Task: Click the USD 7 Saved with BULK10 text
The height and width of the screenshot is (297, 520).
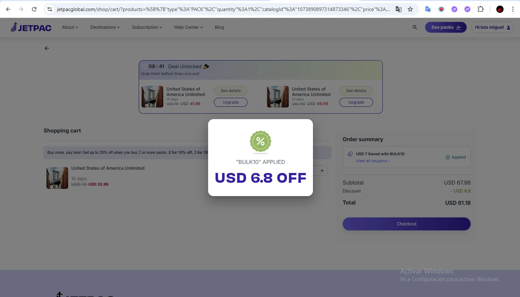Action: [x=380, y=154]
